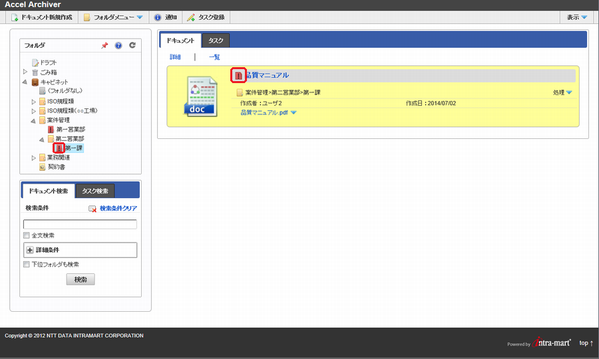Switch to the ドキュメント検索 tab

coord(49,191)
